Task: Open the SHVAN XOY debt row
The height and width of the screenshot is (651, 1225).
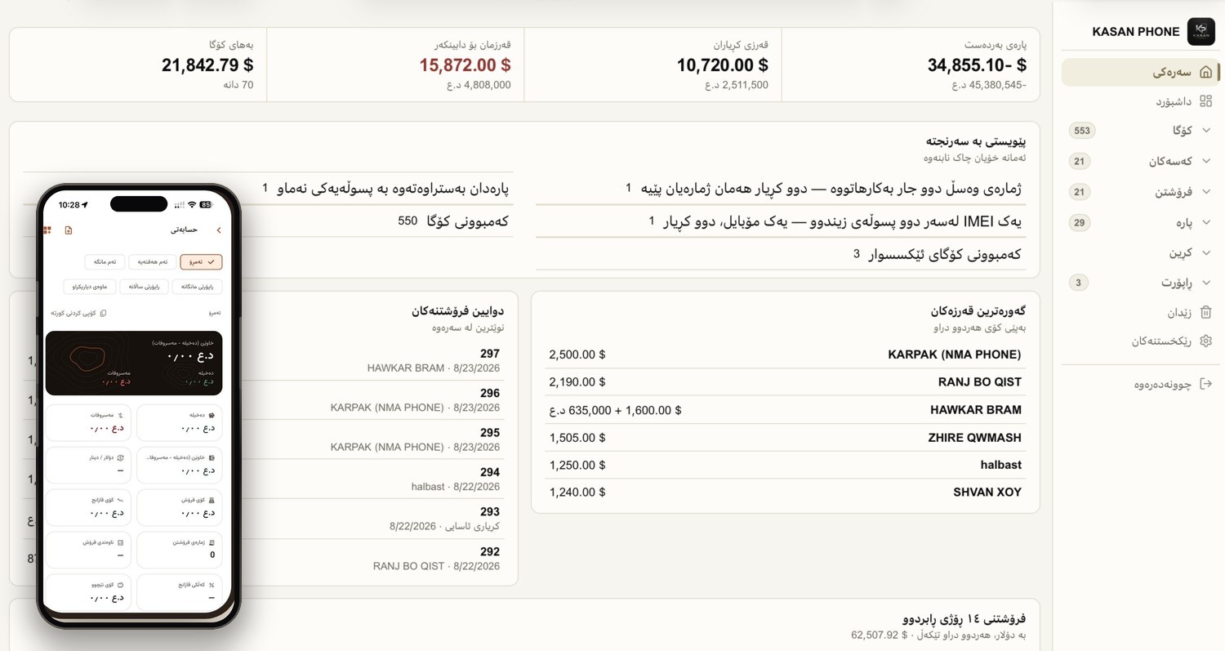Action: (x=785, y=493)
